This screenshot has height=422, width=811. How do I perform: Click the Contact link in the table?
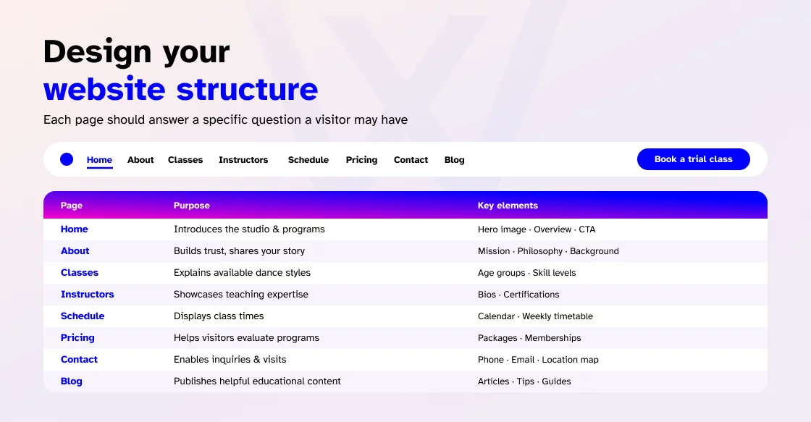79,360
